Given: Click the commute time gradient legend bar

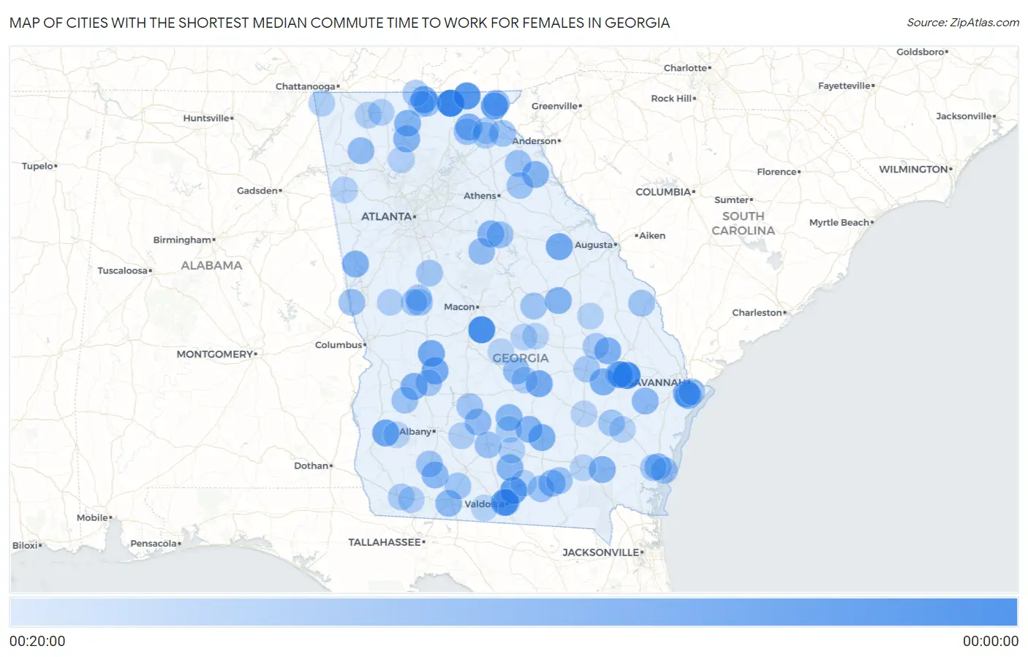Looking at the screenshot, I should [513, 612].
